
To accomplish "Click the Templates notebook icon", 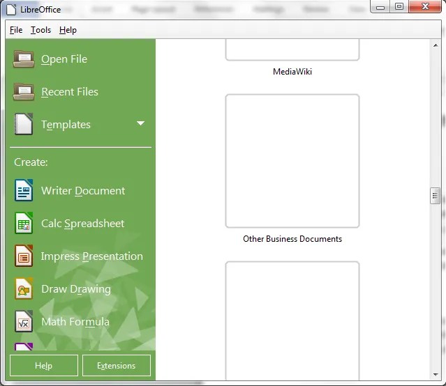I will click(x=24, y=124).
